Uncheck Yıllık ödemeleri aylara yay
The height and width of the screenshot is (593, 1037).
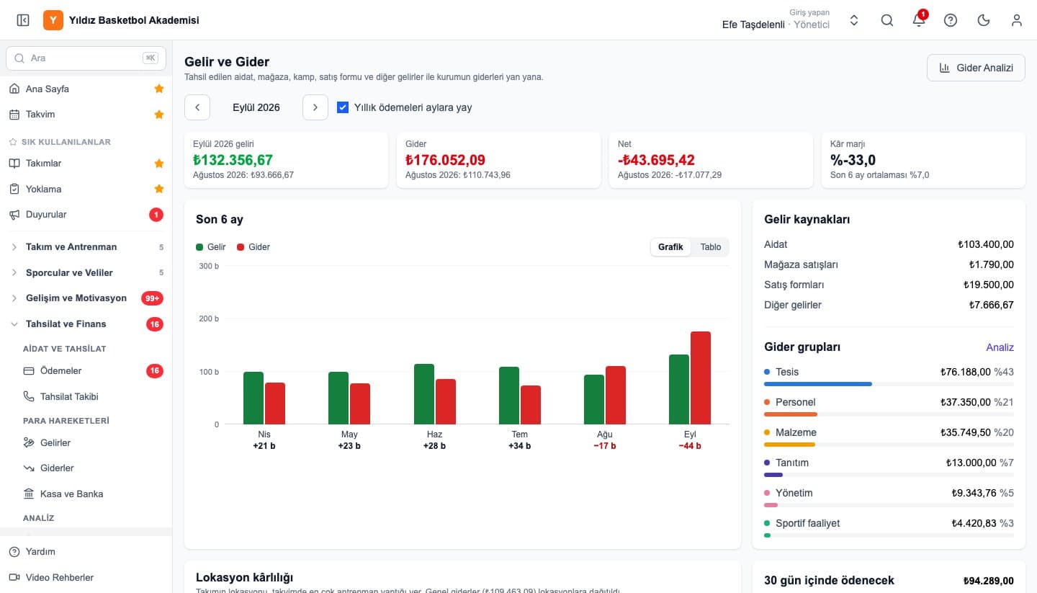(344, 107)
